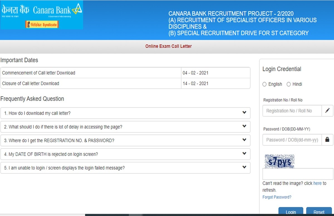Expand the unable to login FAQ
This screenshot has height=216, width=334.
pyautogui.click(x=64, y=168)
